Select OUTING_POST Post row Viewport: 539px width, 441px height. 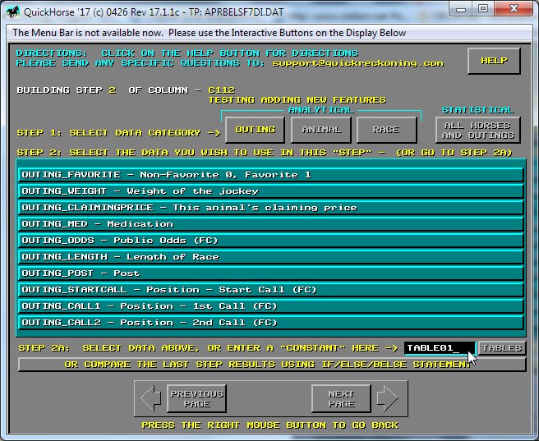[271, 273]
